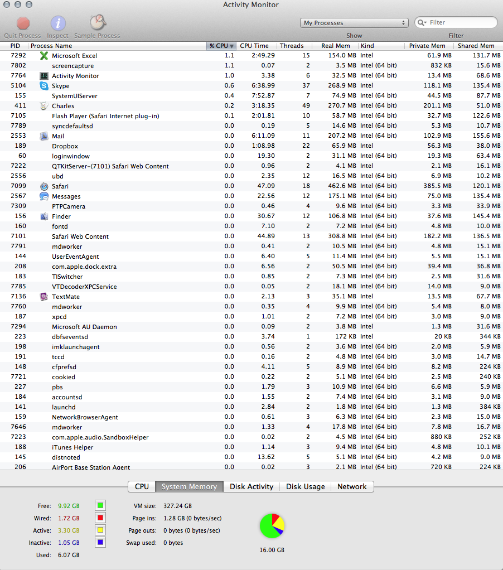This screenshot has height=570, width=503.
Task: Select the NetworkBrowserAgent row
Action: [251, 417]
